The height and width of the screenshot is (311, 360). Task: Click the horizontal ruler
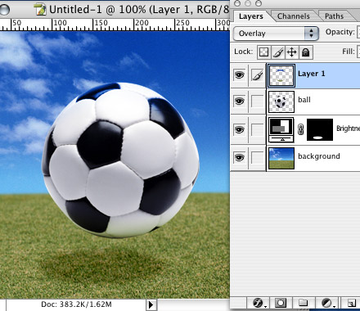pos(115,25)
